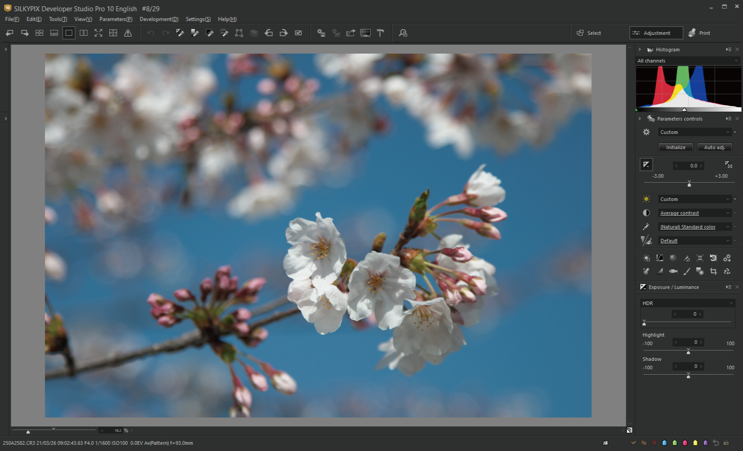Decrease the Shadow value with left arrow

(676, 366)
